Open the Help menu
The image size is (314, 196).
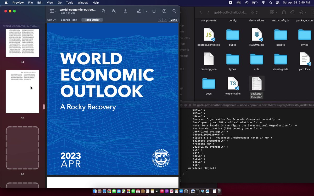pyautogui.click(x=96, y=3)
